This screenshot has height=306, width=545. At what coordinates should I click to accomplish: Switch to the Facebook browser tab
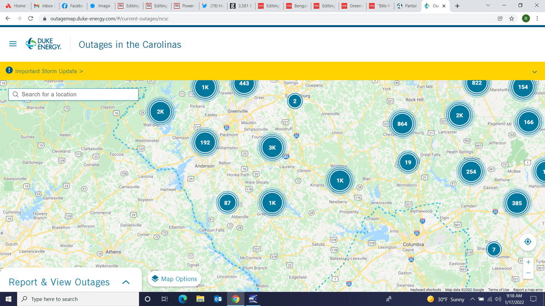(73, 6)
